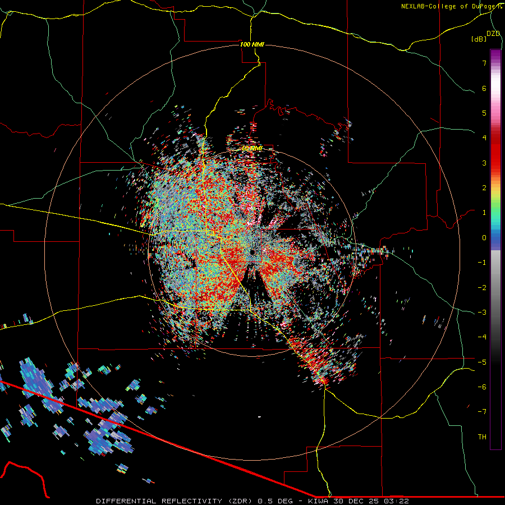Click the "DZD" legend heading
The width and height of the screenshot is (505, 505).
click(493, 34)
